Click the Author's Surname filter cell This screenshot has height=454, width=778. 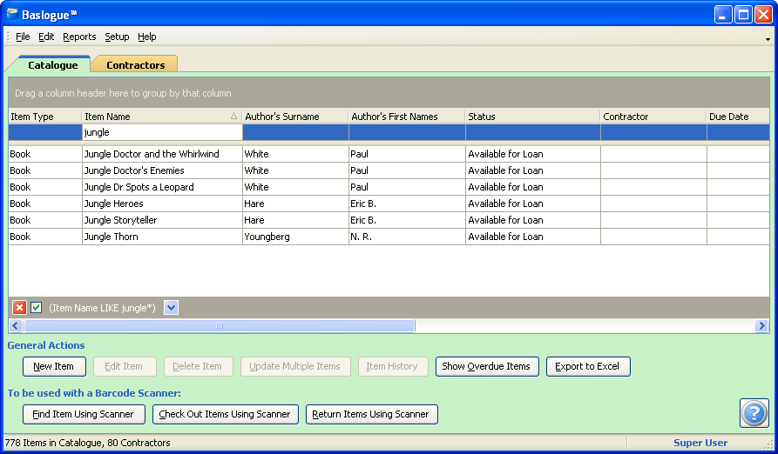(295, 132)
